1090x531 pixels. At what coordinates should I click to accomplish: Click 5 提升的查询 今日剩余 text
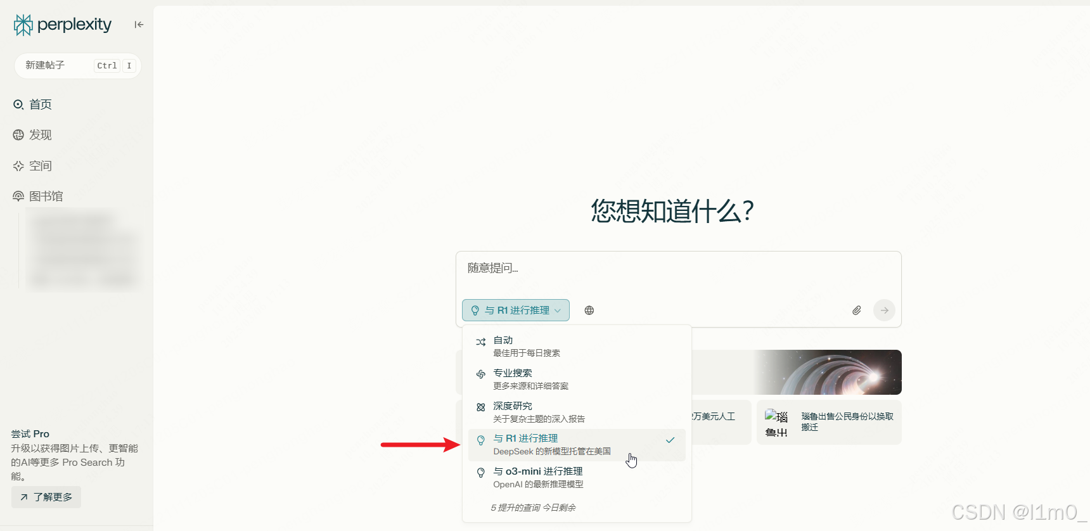pos(533,508)
